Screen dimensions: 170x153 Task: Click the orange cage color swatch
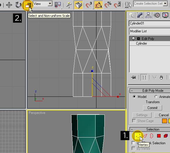pos(164,121)
